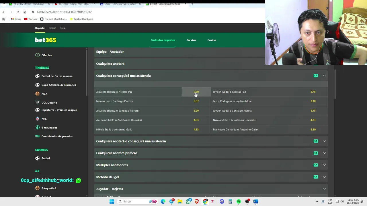
Task: Click the 6 resultados icon
Action: pyautogui.click(x=37, y=128)
